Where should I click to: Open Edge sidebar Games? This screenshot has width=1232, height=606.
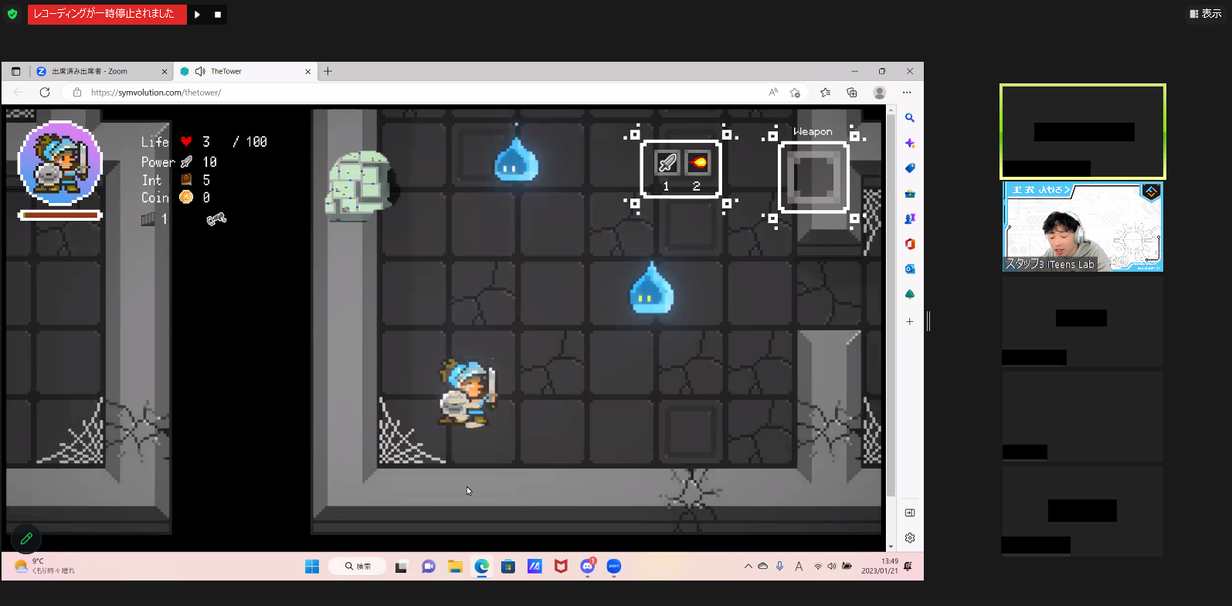(910, 218)
